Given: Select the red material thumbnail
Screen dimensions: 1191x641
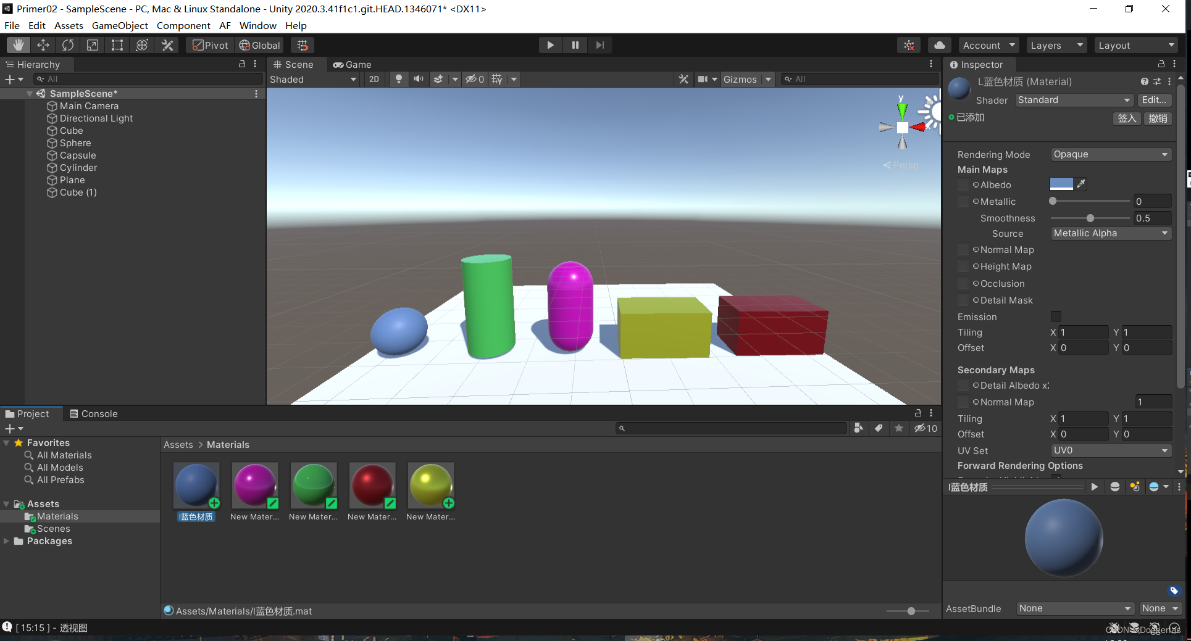Looking at the screenshot, I should 372,486.
